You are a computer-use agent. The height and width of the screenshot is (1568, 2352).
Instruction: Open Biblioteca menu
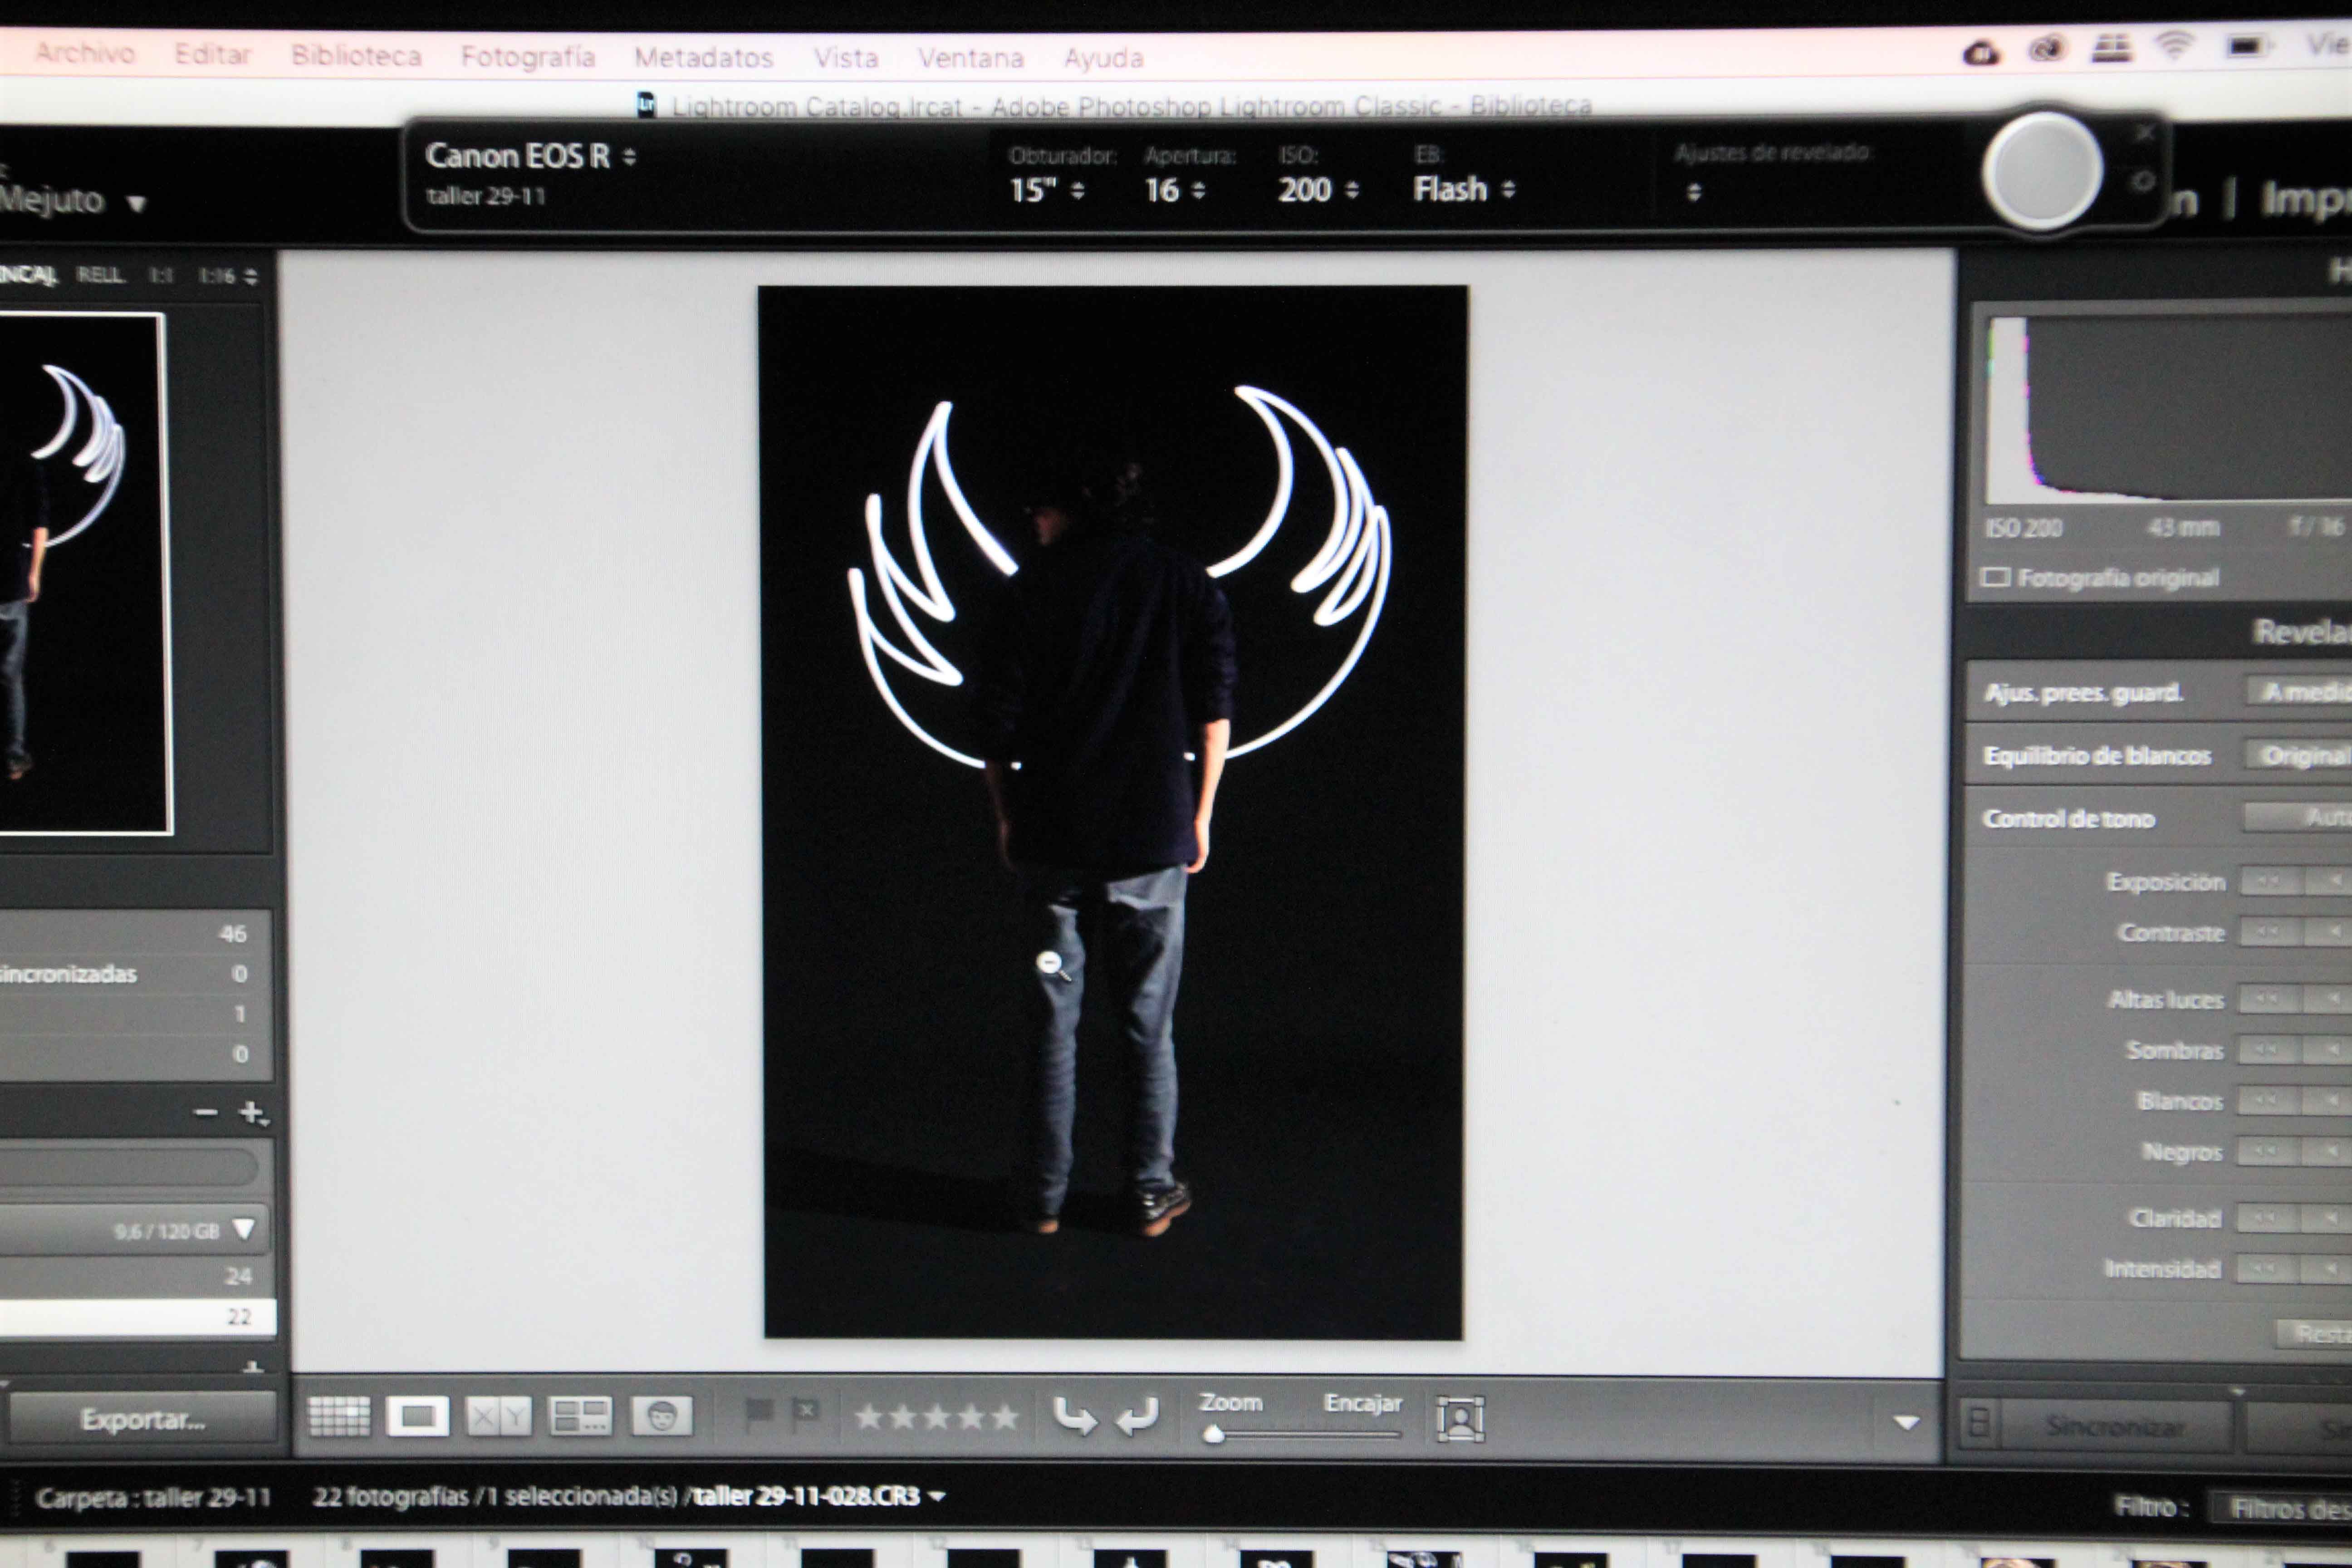356,55
